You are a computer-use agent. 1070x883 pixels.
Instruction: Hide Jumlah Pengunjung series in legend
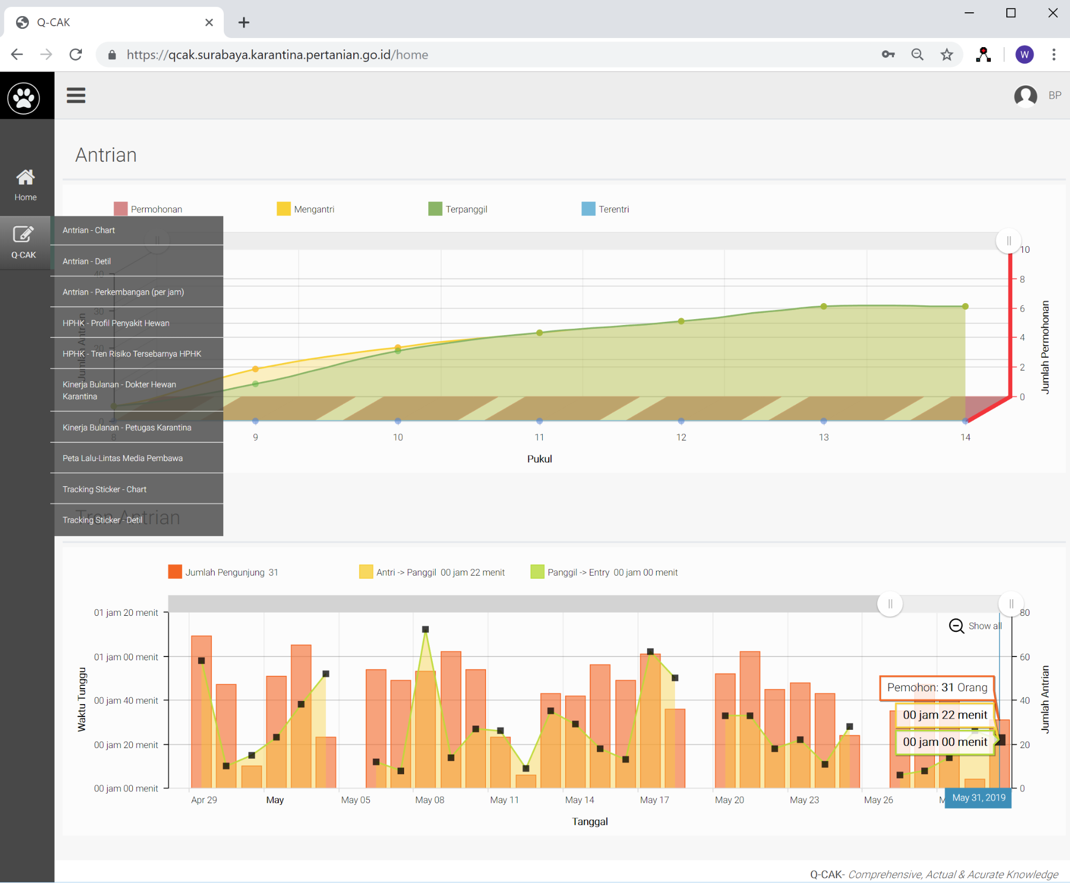223,572
